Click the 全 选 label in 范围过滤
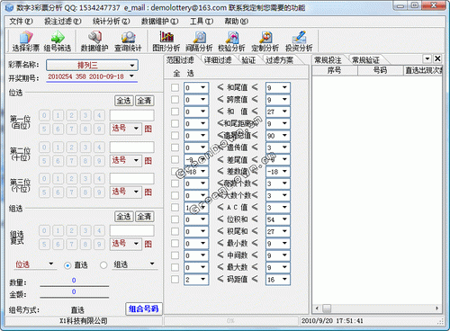The height and width of the screenshot is (331, 450). tap(184, 73)
